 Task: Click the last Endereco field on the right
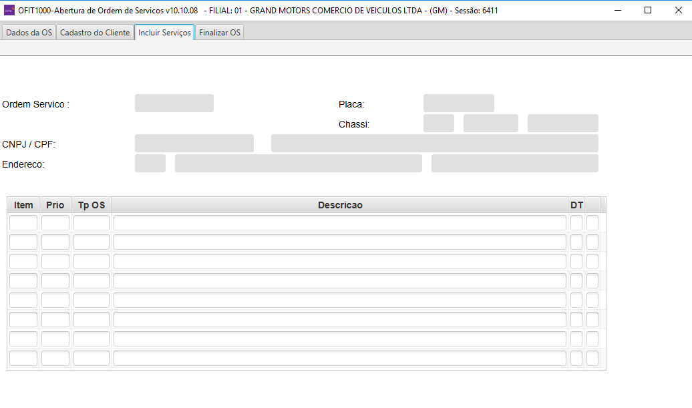(514, 163)
